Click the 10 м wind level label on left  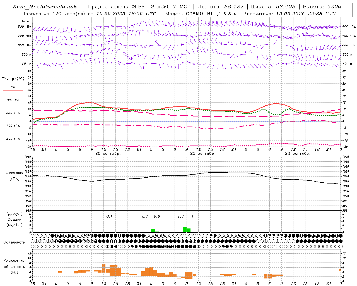tap(27, 64)
